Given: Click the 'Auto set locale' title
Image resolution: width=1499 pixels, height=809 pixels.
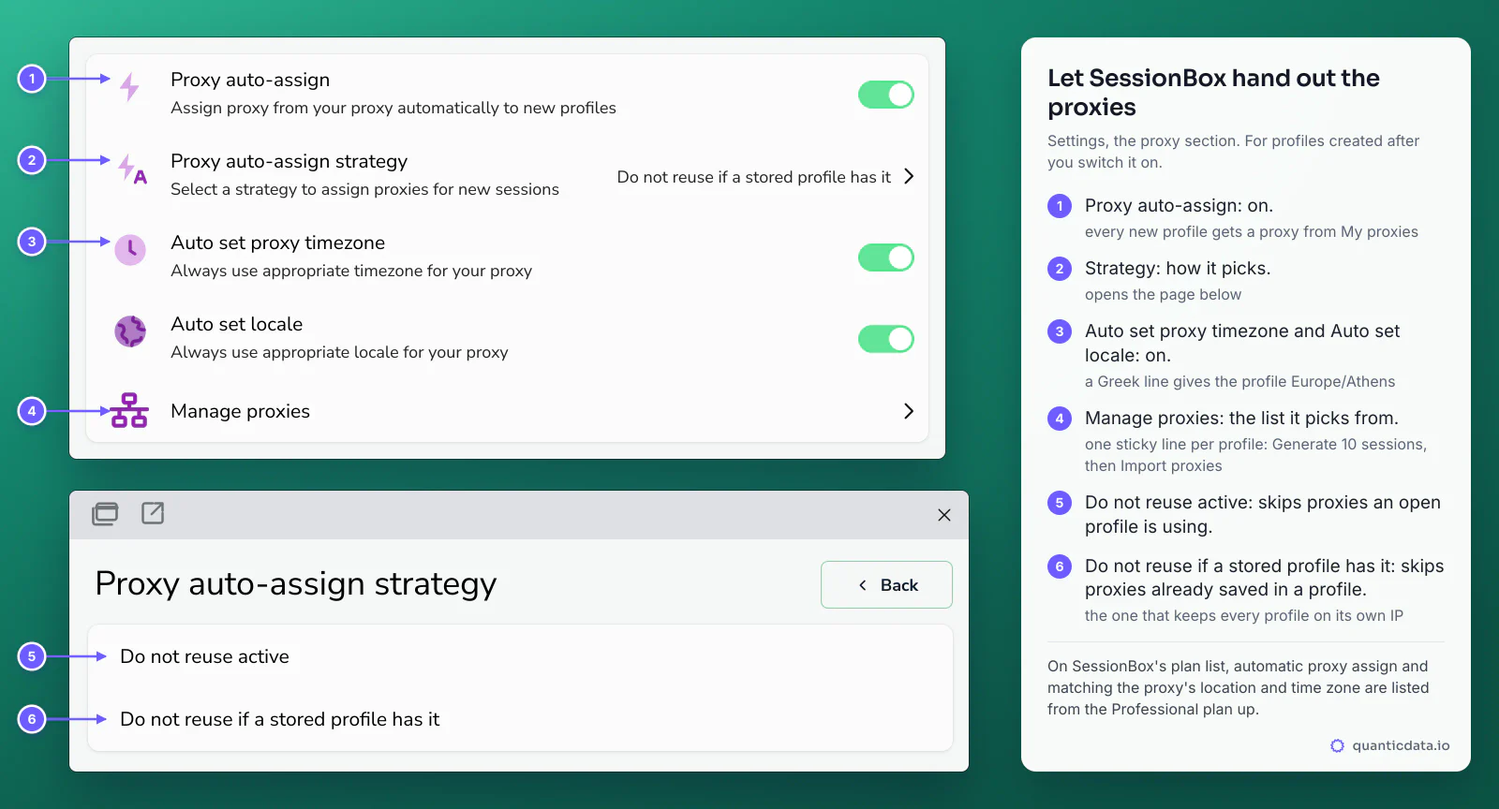Looking at the screenshot, I should [x=236, y=324].
